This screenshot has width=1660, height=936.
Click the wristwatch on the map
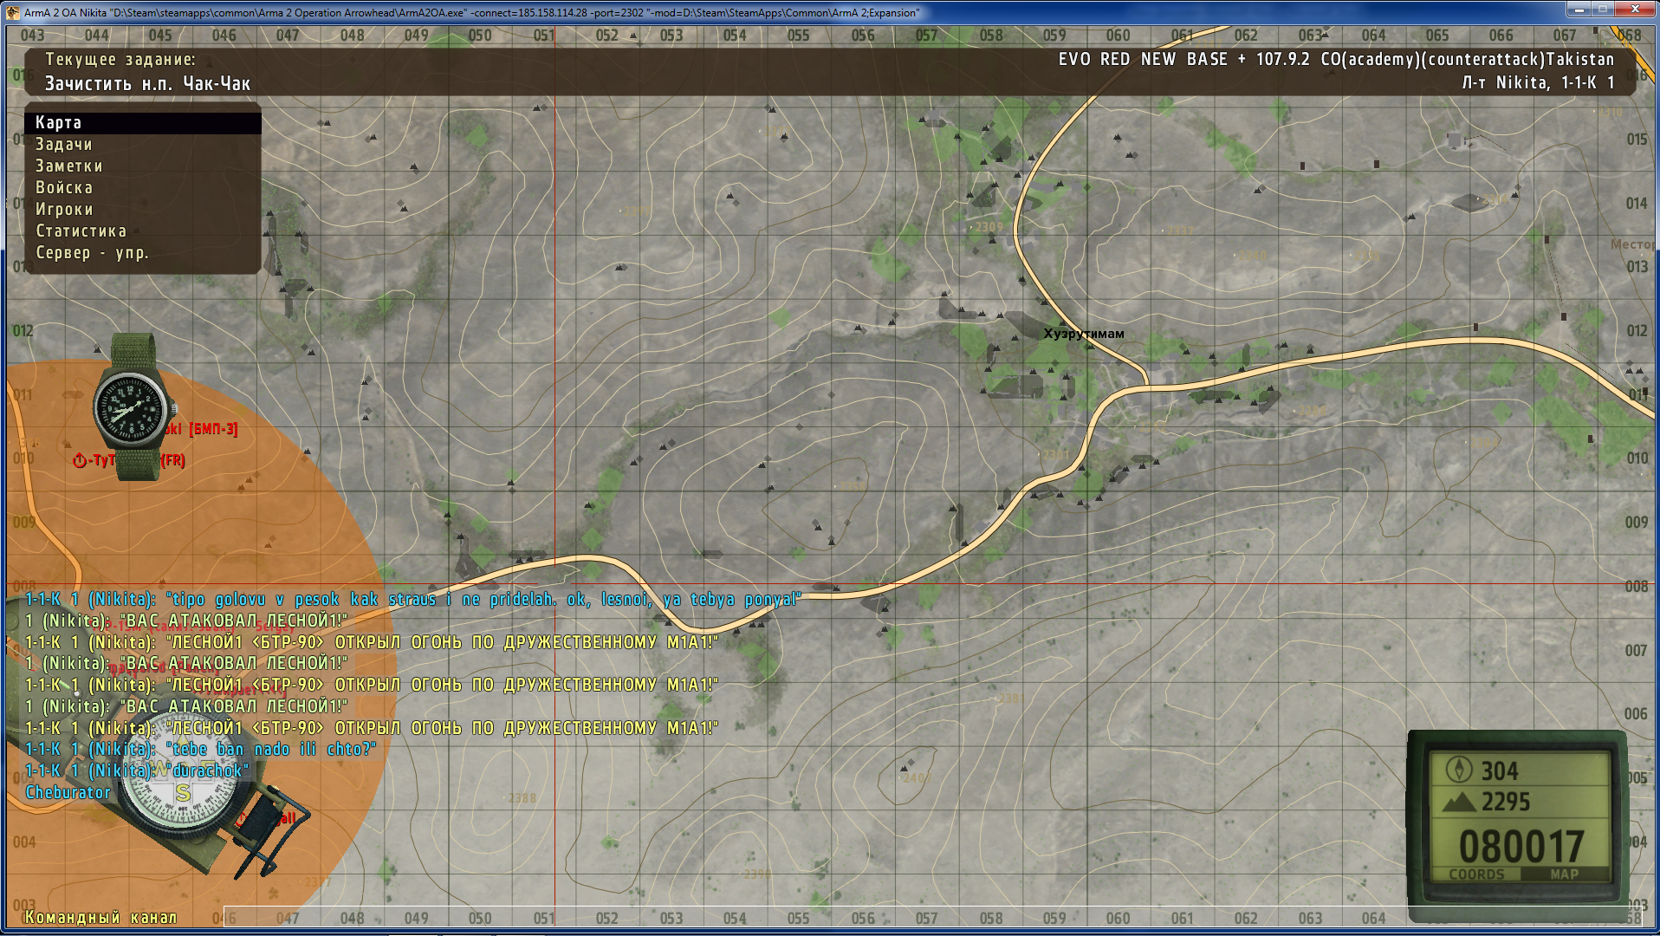tap(133, 406)
